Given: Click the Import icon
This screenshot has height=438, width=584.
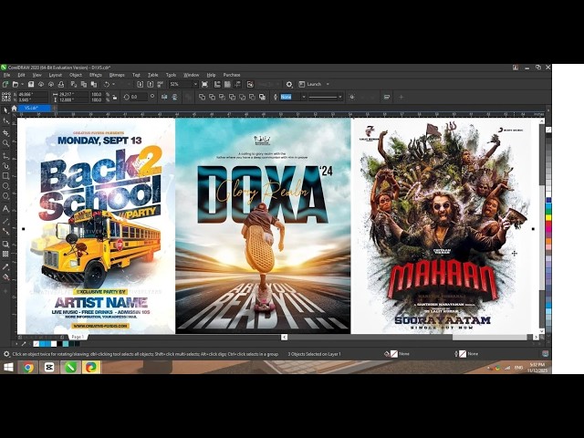Looking at the screenshot, I should 140,85.
